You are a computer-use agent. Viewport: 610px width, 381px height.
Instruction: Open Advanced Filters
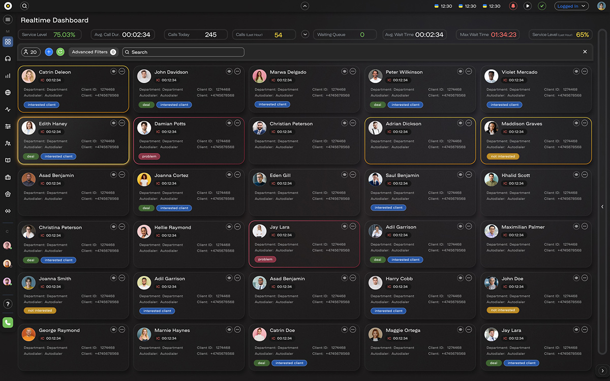coord(94,52)
